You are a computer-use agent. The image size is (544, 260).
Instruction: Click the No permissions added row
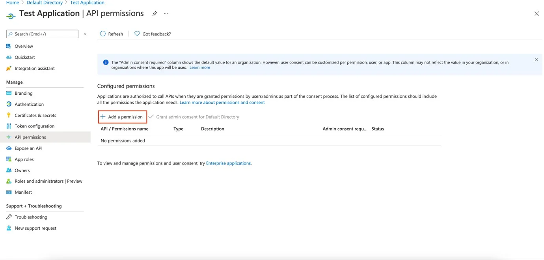(269, 140)
